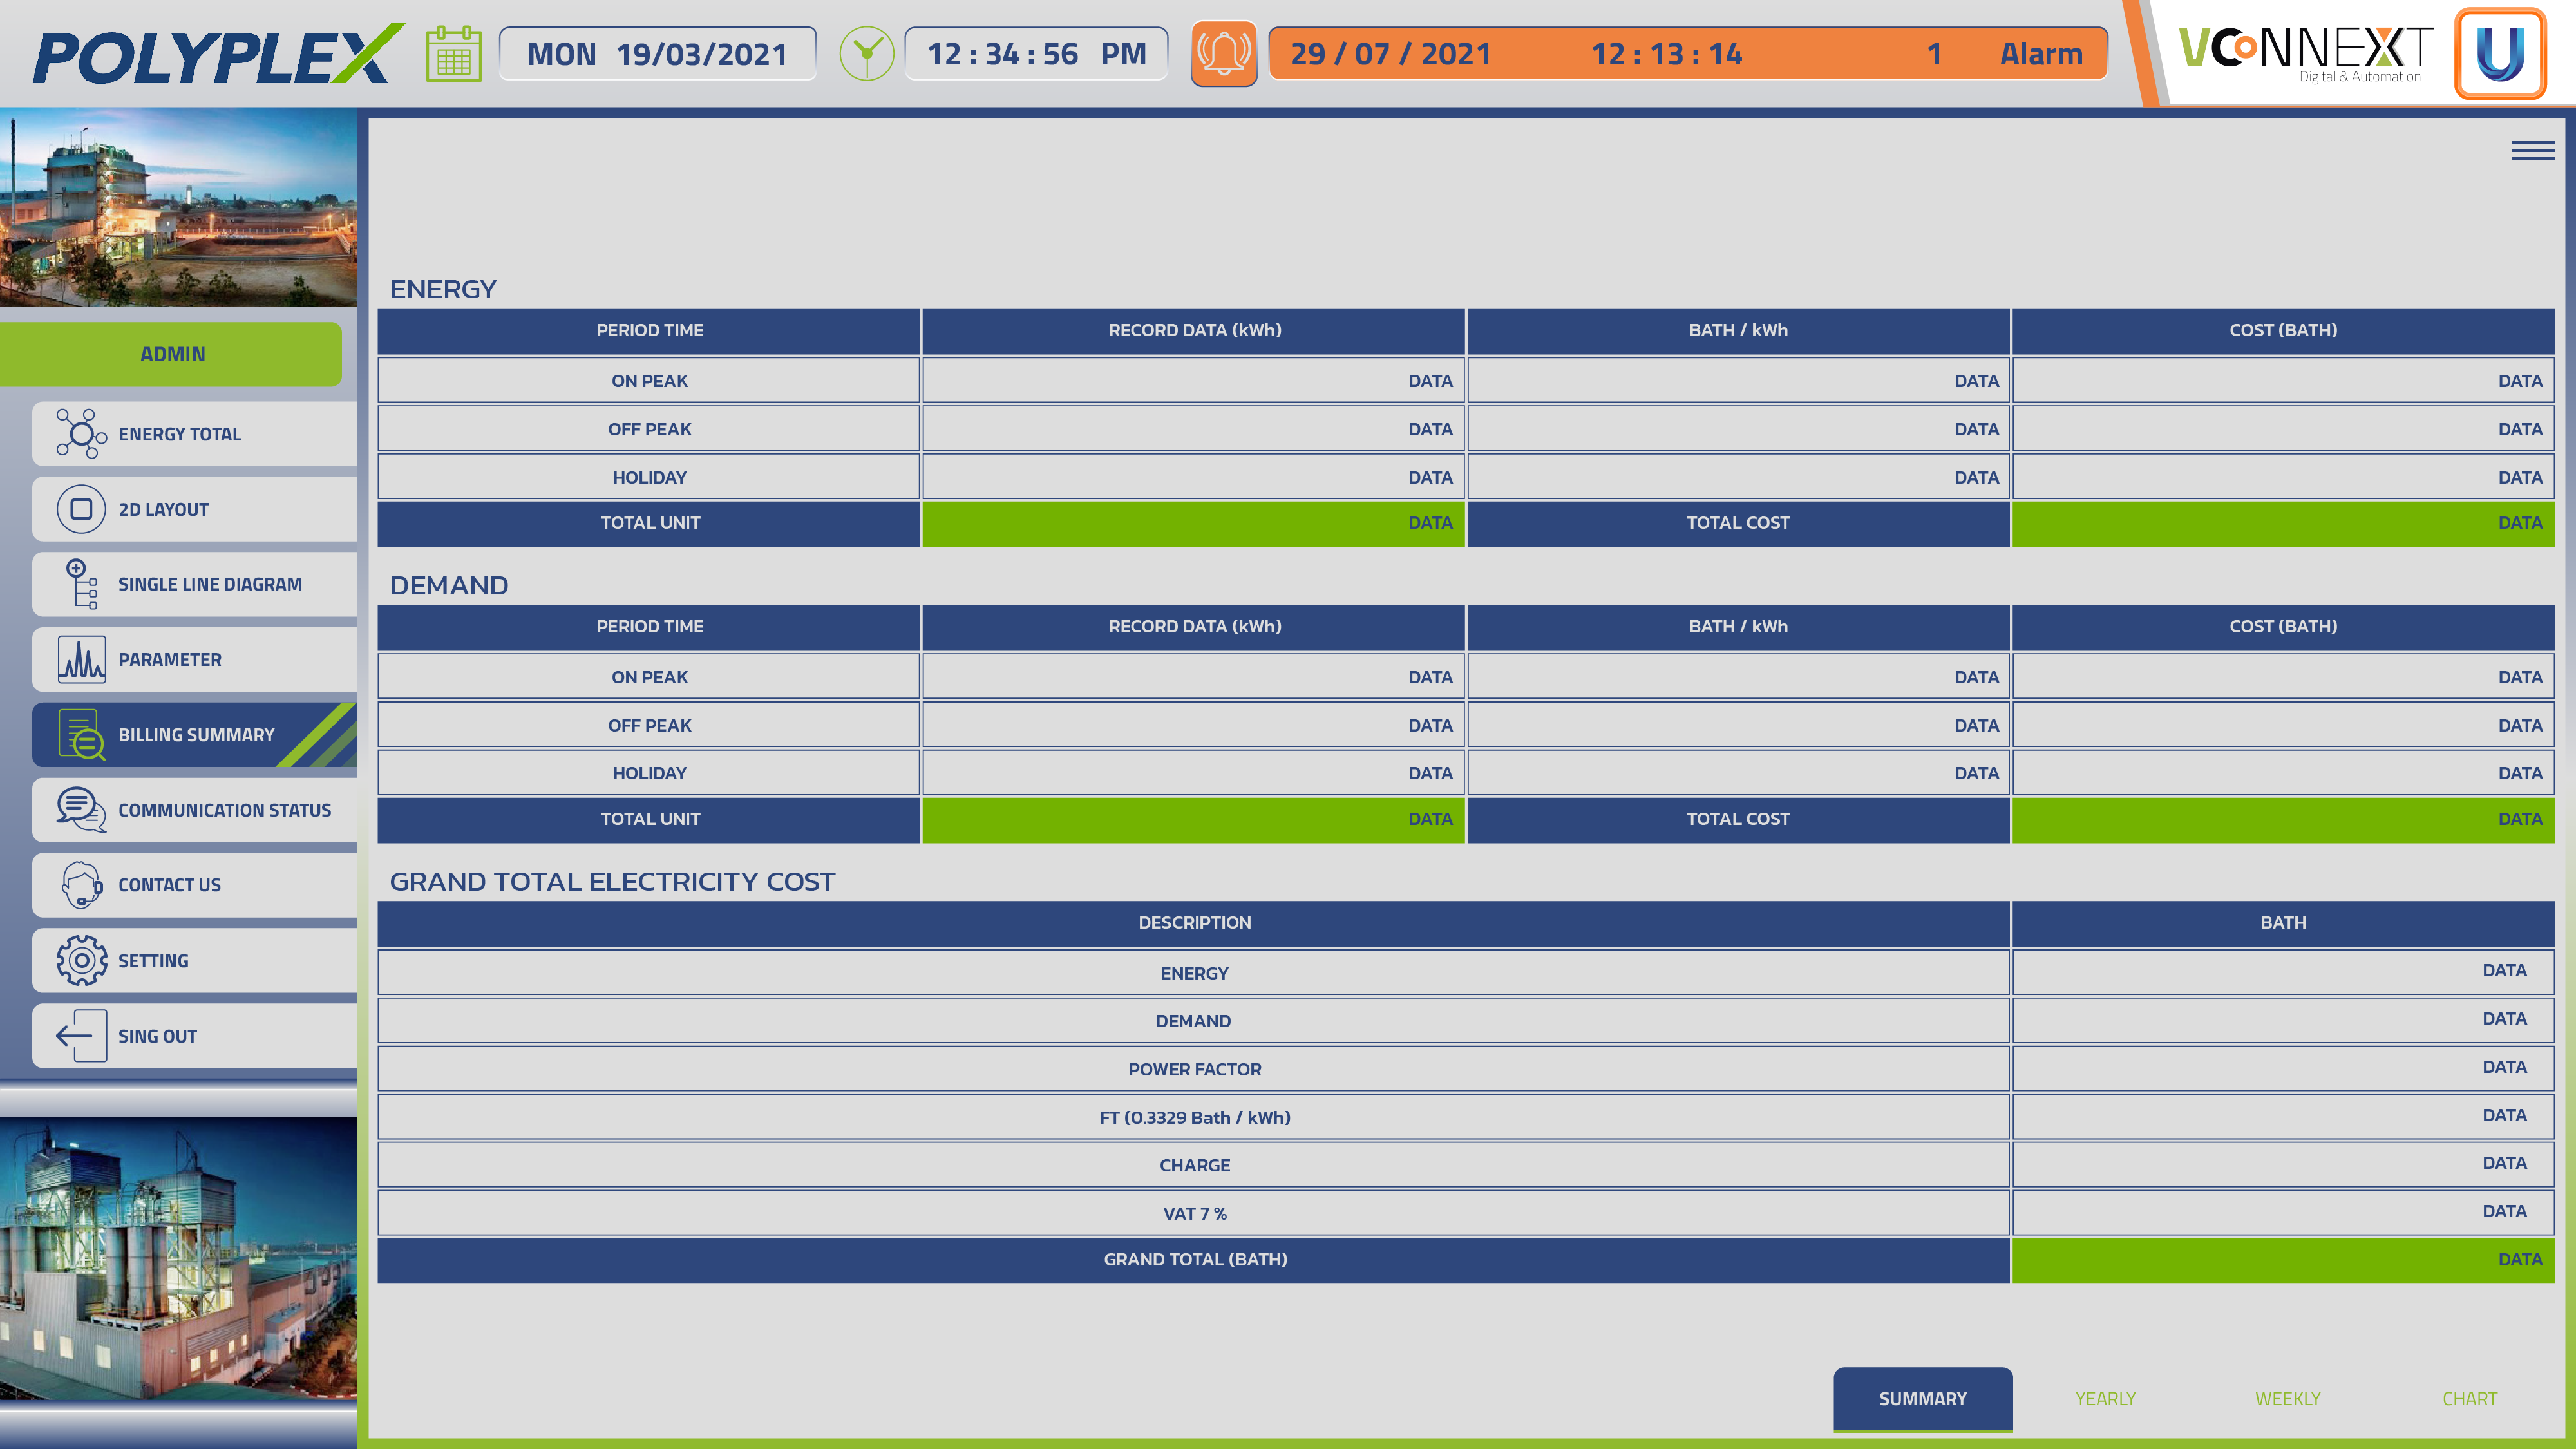Screen dimensions: 2576x1449
Task: Switch to the Yearly tab
Action: pyautogui.click(x=2105, y=1398)
